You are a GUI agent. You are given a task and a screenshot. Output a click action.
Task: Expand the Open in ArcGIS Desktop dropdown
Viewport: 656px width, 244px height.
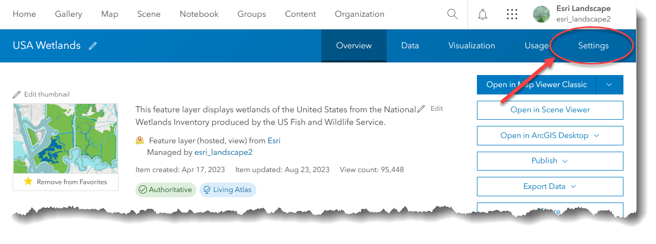(x=597, y=135)
